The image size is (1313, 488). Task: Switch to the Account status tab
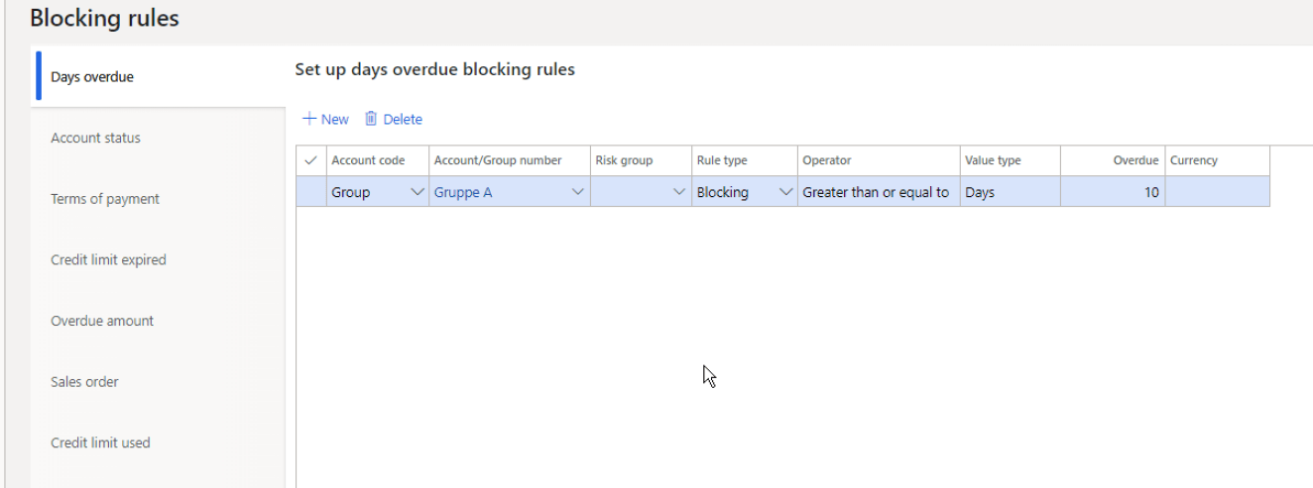(96, 138)
